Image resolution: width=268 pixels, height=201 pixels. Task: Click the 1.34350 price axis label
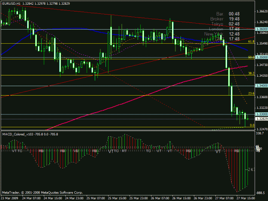coord(262,75)
